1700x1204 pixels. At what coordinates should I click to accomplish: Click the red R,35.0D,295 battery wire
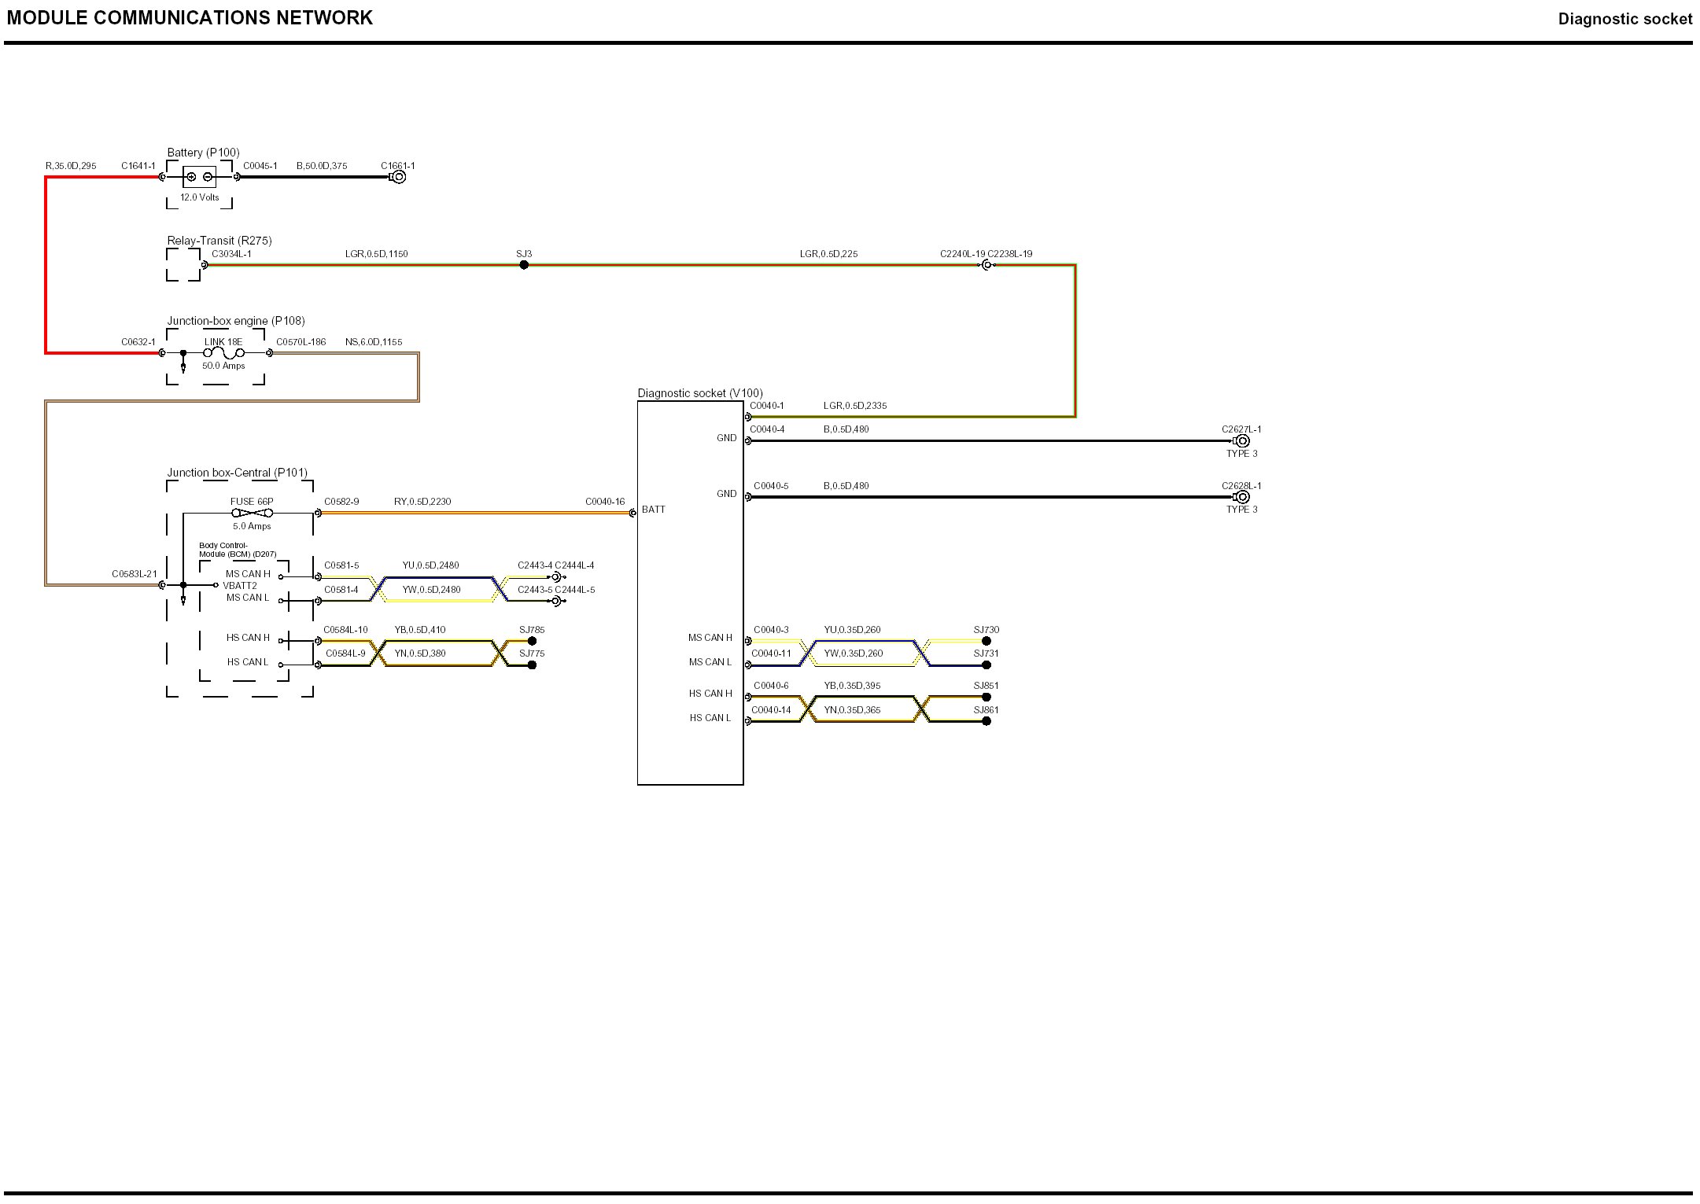(46, 265)
